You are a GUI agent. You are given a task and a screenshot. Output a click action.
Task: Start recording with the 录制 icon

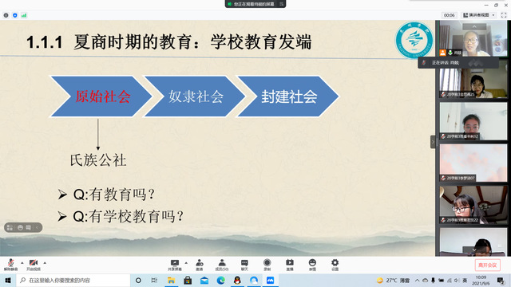pyautogui.click(x=267, y=265)
